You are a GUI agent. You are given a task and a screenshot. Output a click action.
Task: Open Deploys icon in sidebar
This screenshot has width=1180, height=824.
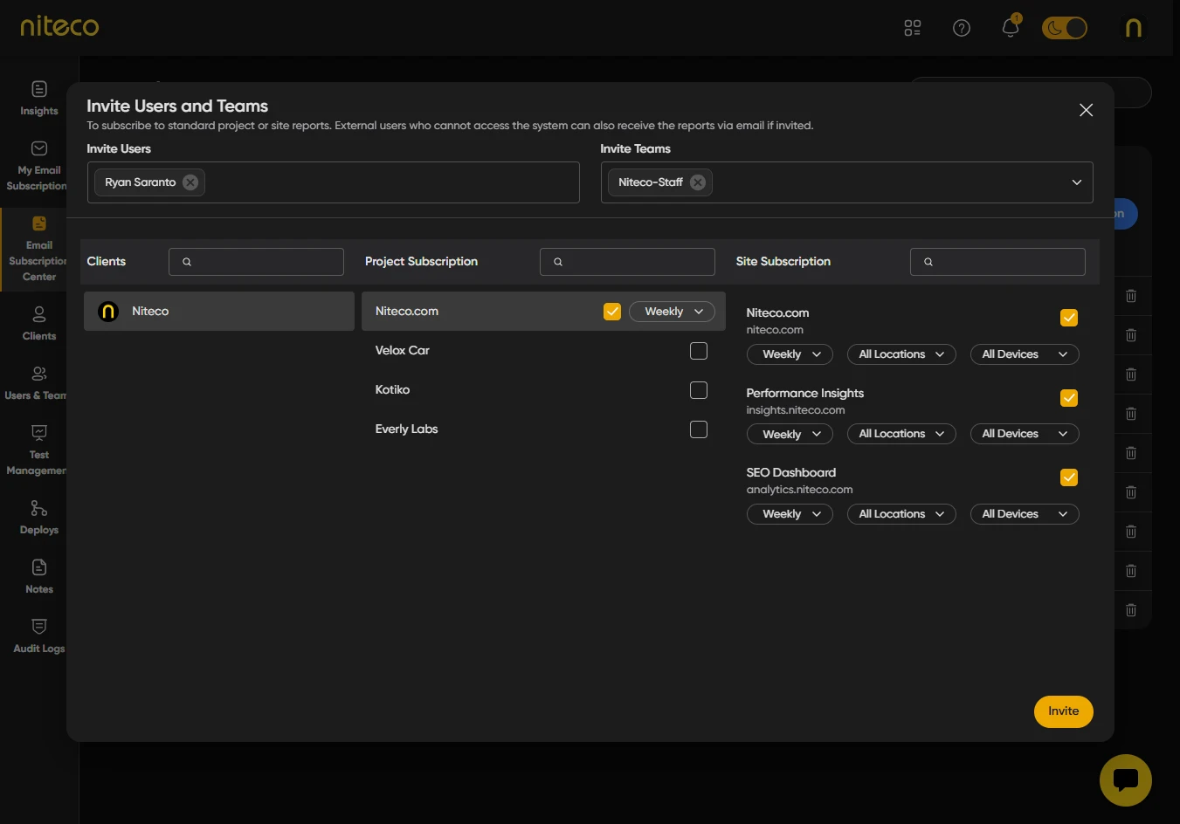click(x=39, y=508)
